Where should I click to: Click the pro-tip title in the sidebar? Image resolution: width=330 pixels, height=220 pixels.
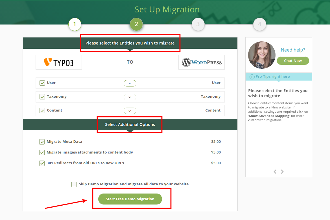pos(278,93)
